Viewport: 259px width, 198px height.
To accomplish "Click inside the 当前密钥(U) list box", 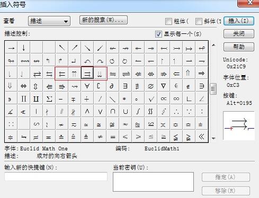I will click(153, 182).
